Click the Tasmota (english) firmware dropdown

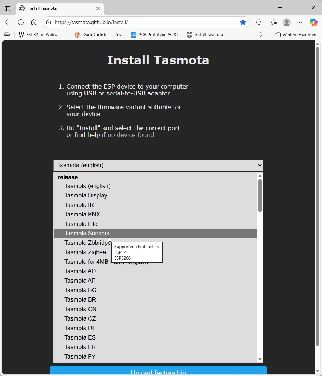click(x=158, y=165)
